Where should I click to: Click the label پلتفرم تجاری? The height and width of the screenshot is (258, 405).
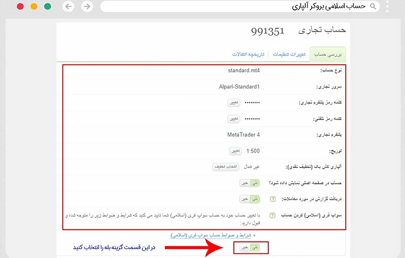click(x=329, y=135)
